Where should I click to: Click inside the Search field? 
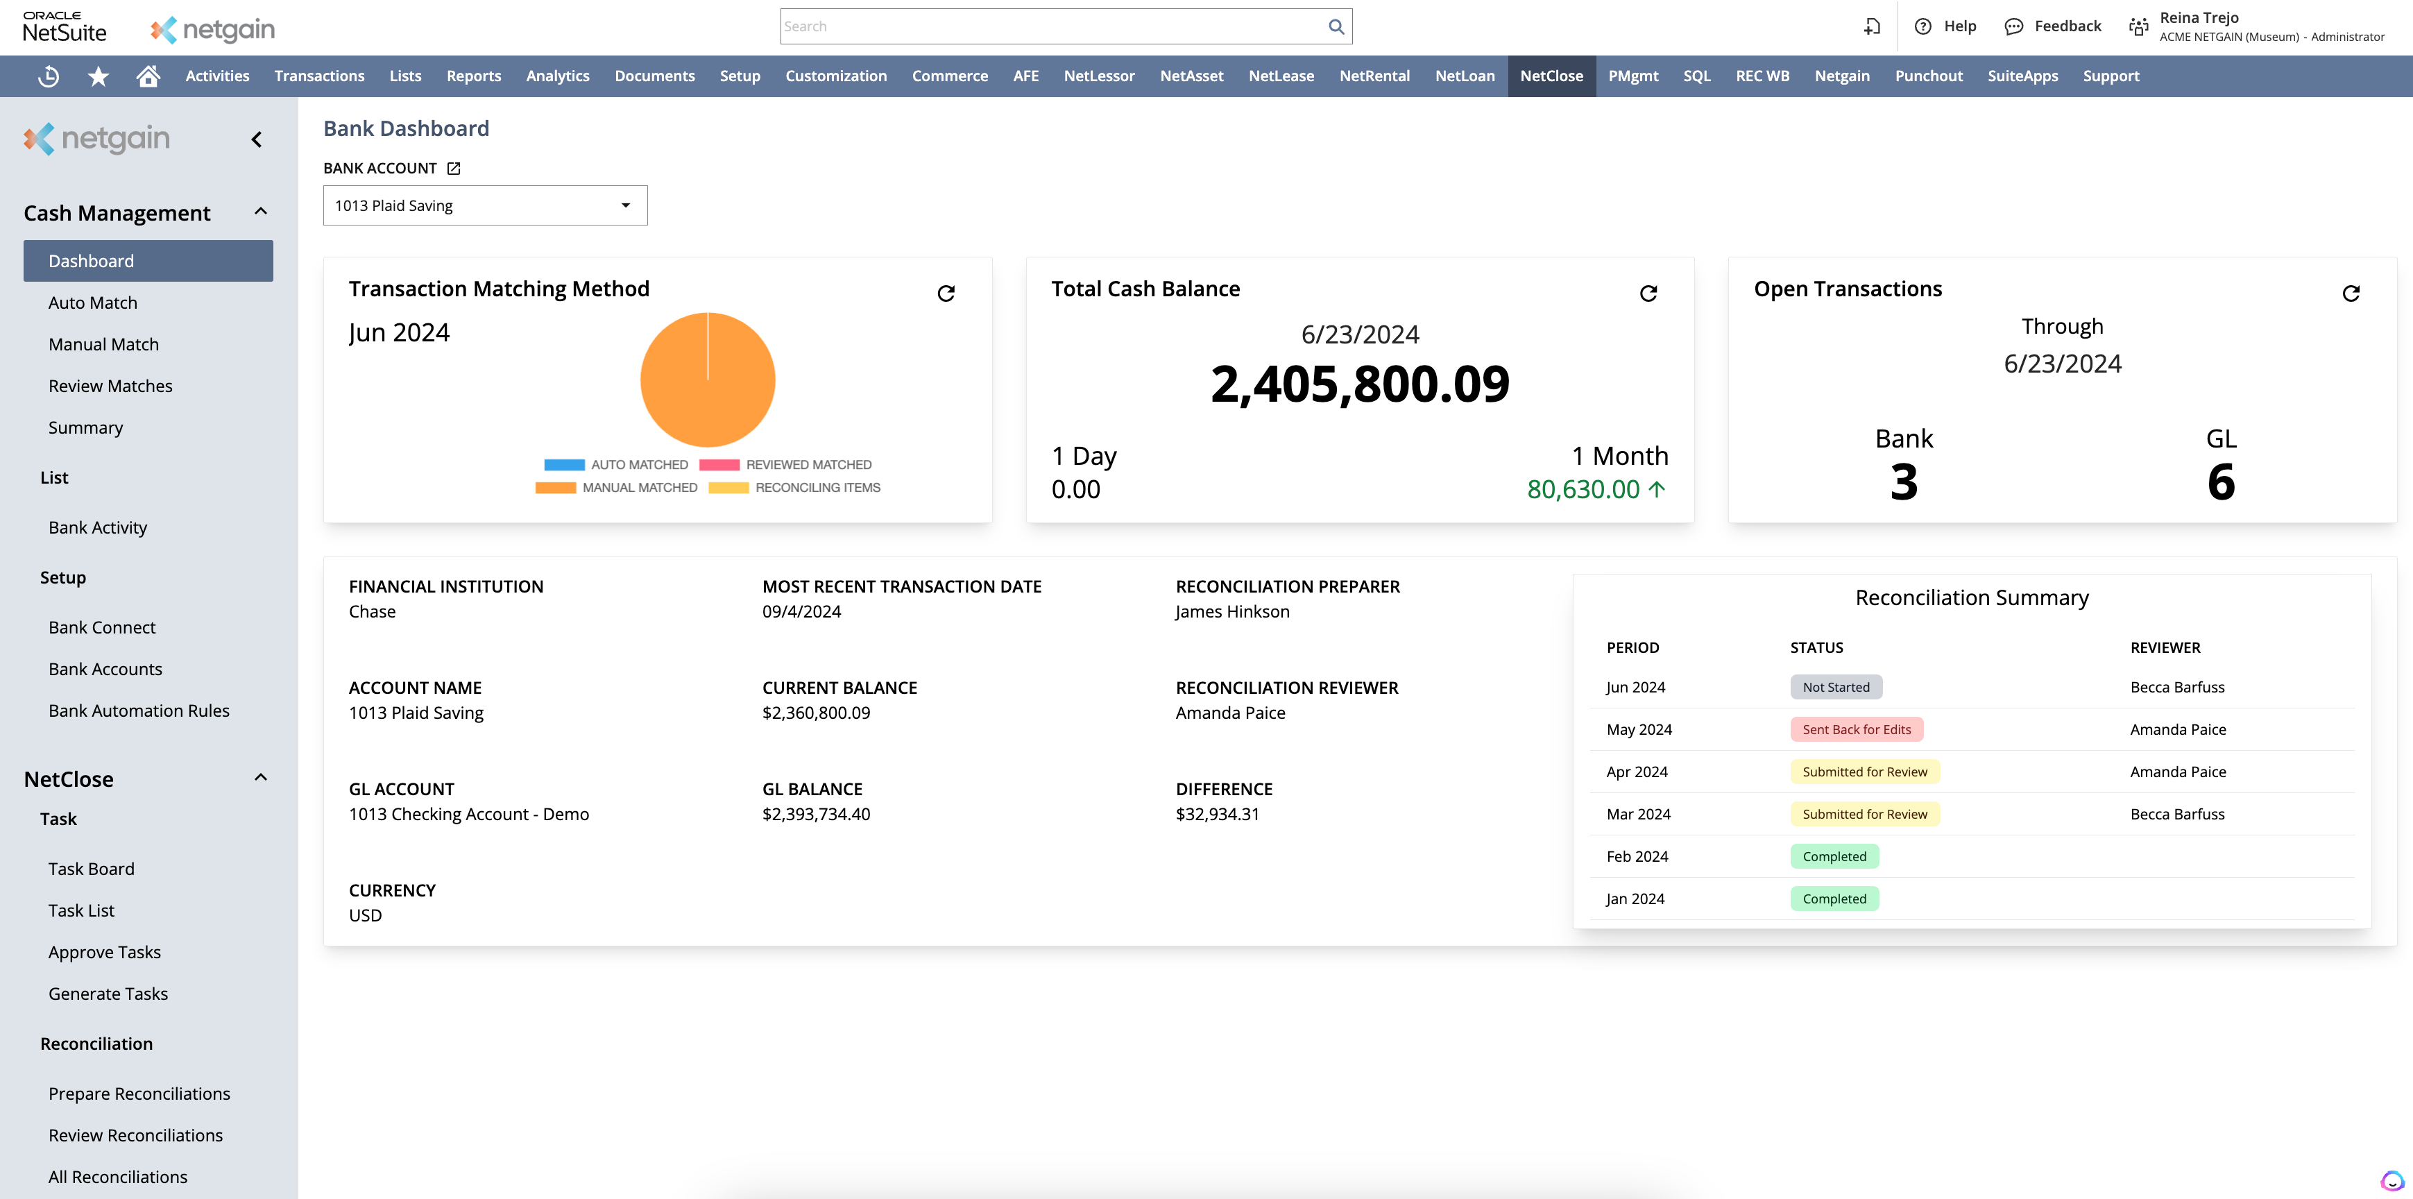(x=1030, y=25)
